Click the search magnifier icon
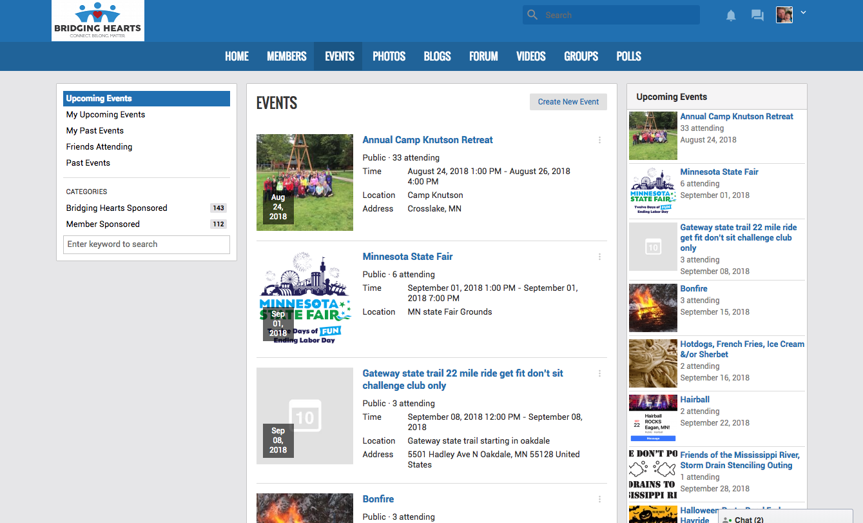 click(532, 15)
